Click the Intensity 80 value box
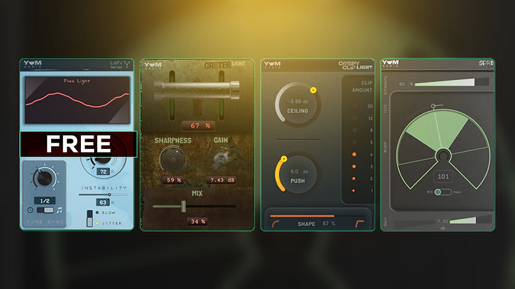This screenshot has height=289, width=515. (401, 84)
